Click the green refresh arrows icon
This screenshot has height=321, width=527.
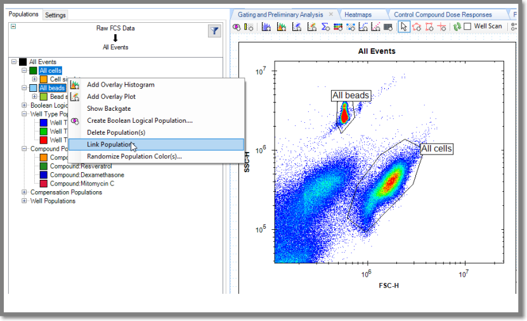click(457, 27)
